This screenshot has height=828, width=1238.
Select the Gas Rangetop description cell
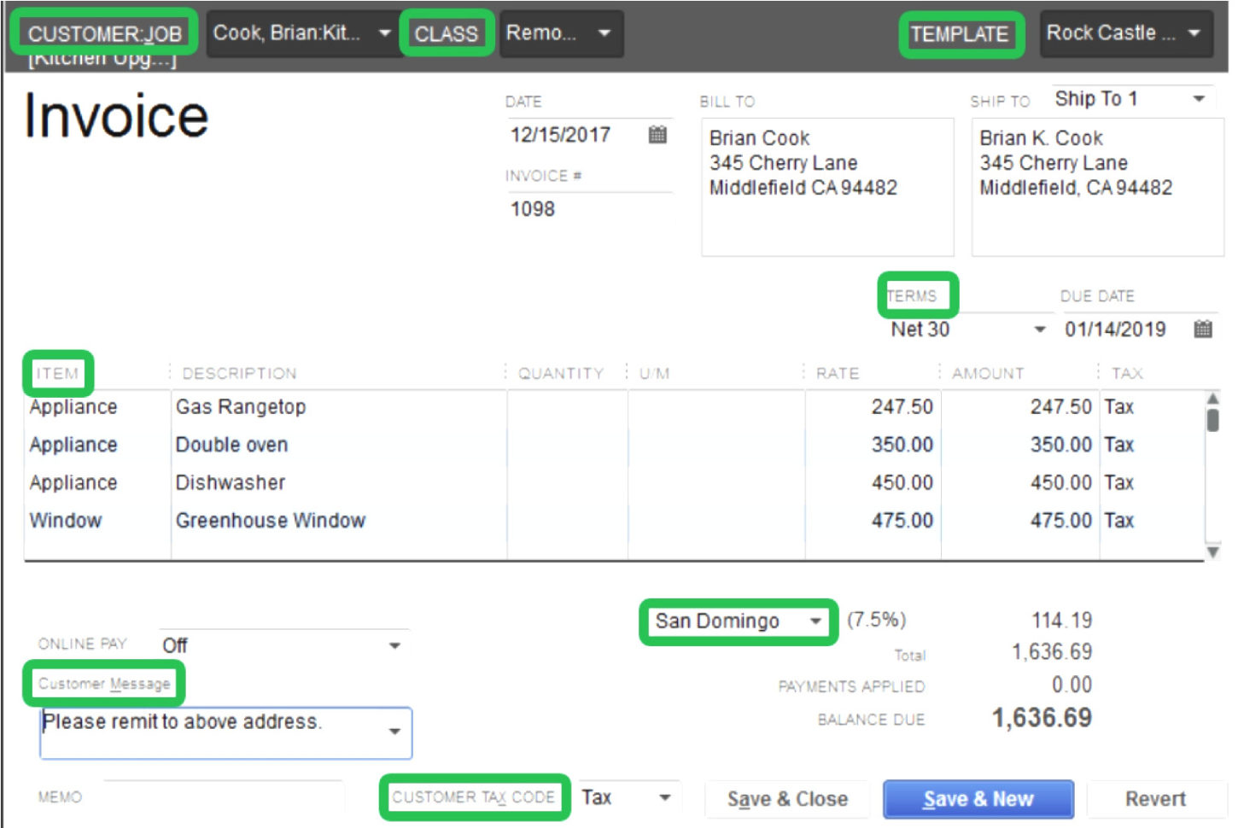[x=339, y=407]
